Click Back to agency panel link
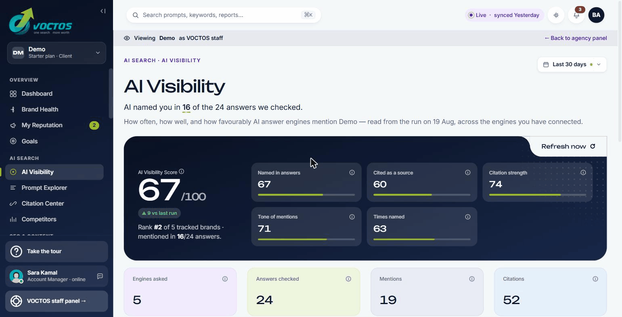The height and width of the screenshot is (317, 622). (x=576, y=38)
